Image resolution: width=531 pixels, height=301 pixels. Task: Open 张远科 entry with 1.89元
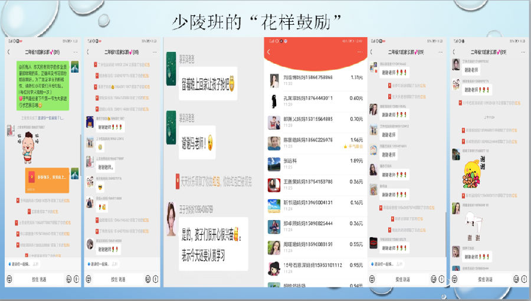coord(316,163)
